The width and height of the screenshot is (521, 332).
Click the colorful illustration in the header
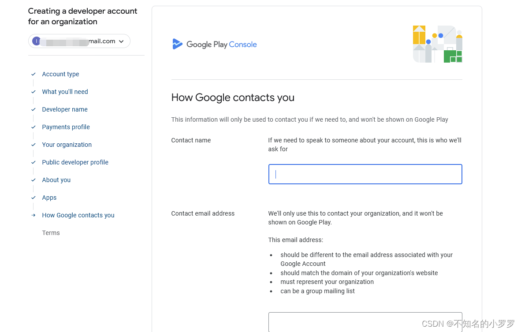click(437, 44)
